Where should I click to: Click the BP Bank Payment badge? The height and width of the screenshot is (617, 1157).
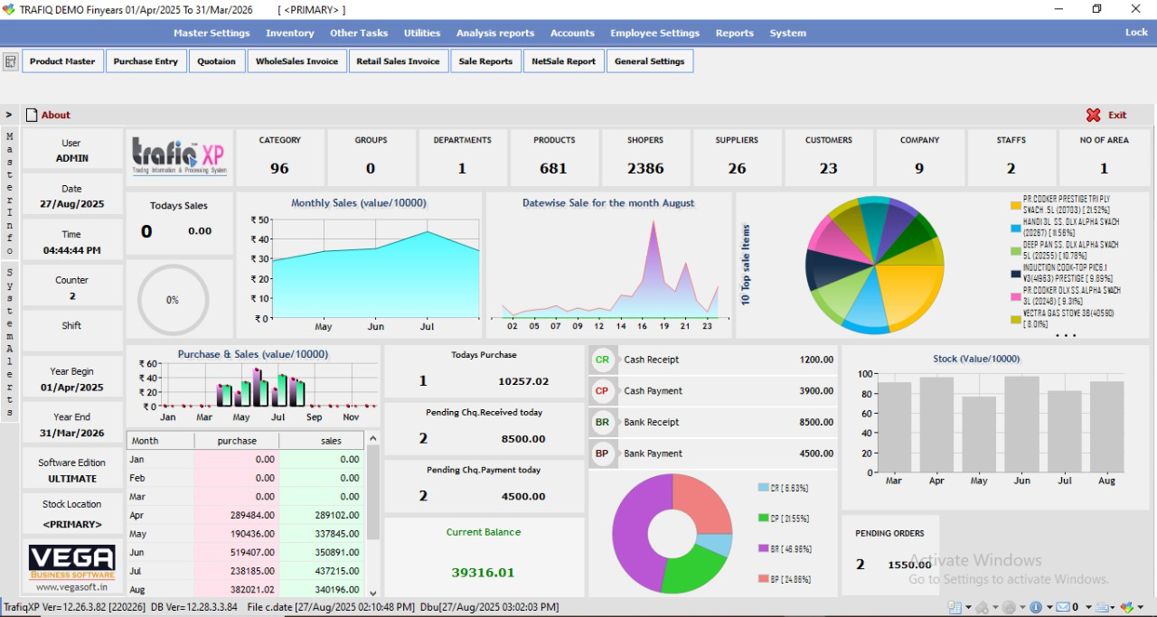click(602, 453)
